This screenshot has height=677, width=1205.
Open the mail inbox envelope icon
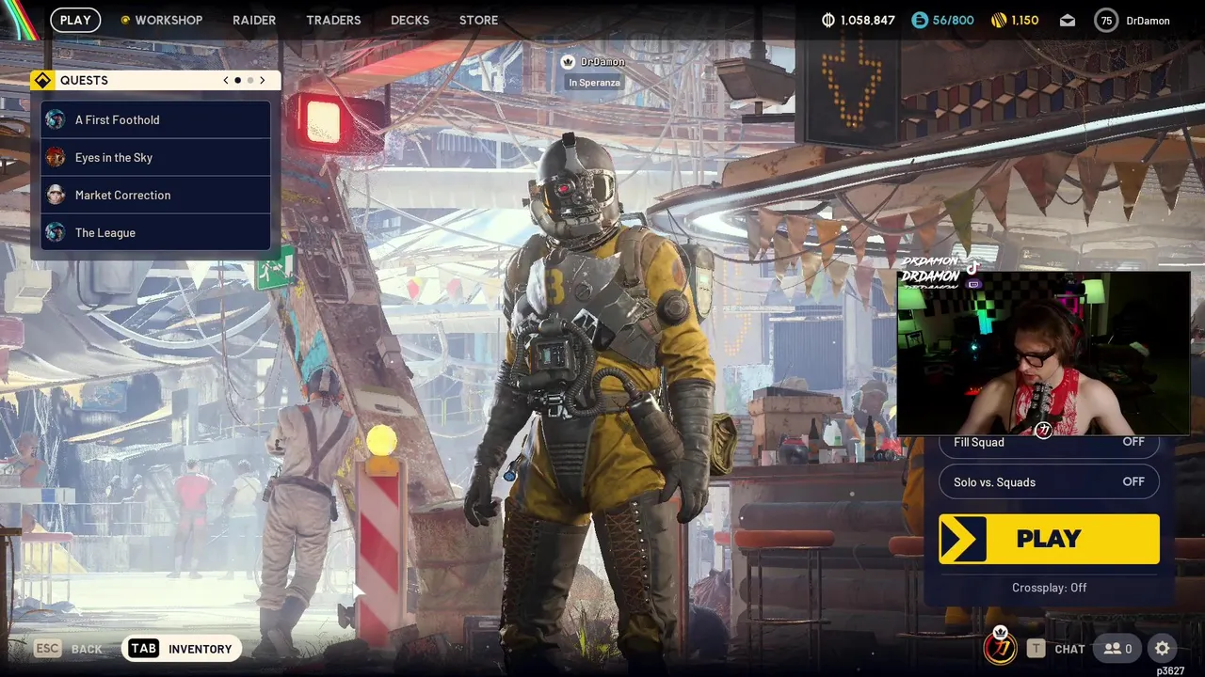pos(1068,20)
